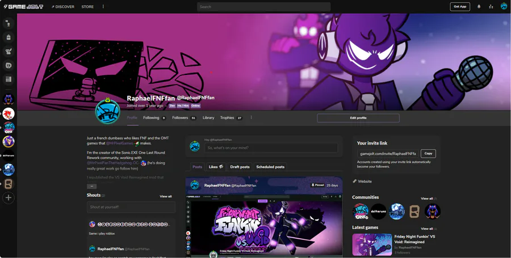The width and height of the screenshot is (511, 258).
Task: Open the Friday Night Funkin community in sidebar
Action: tap(9, 128)
